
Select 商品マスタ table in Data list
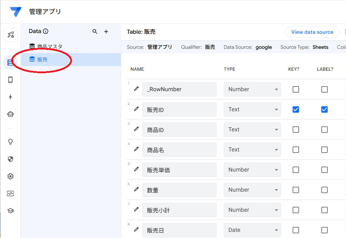click(50, 46)
